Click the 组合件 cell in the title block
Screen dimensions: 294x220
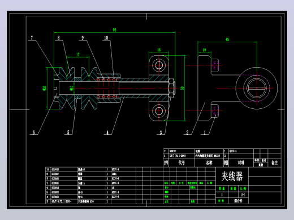click(x=238, y=201)
